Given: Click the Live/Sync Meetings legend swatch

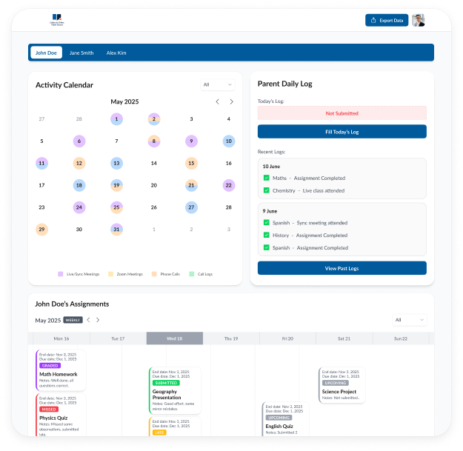Looking at the screenshot, I should click(60, 274).
